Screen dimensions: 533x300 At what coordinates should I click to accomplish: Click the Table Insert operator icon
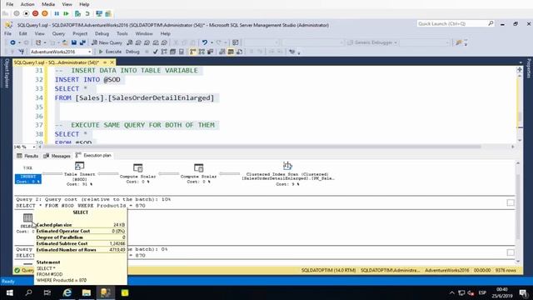tap(79, 166)
